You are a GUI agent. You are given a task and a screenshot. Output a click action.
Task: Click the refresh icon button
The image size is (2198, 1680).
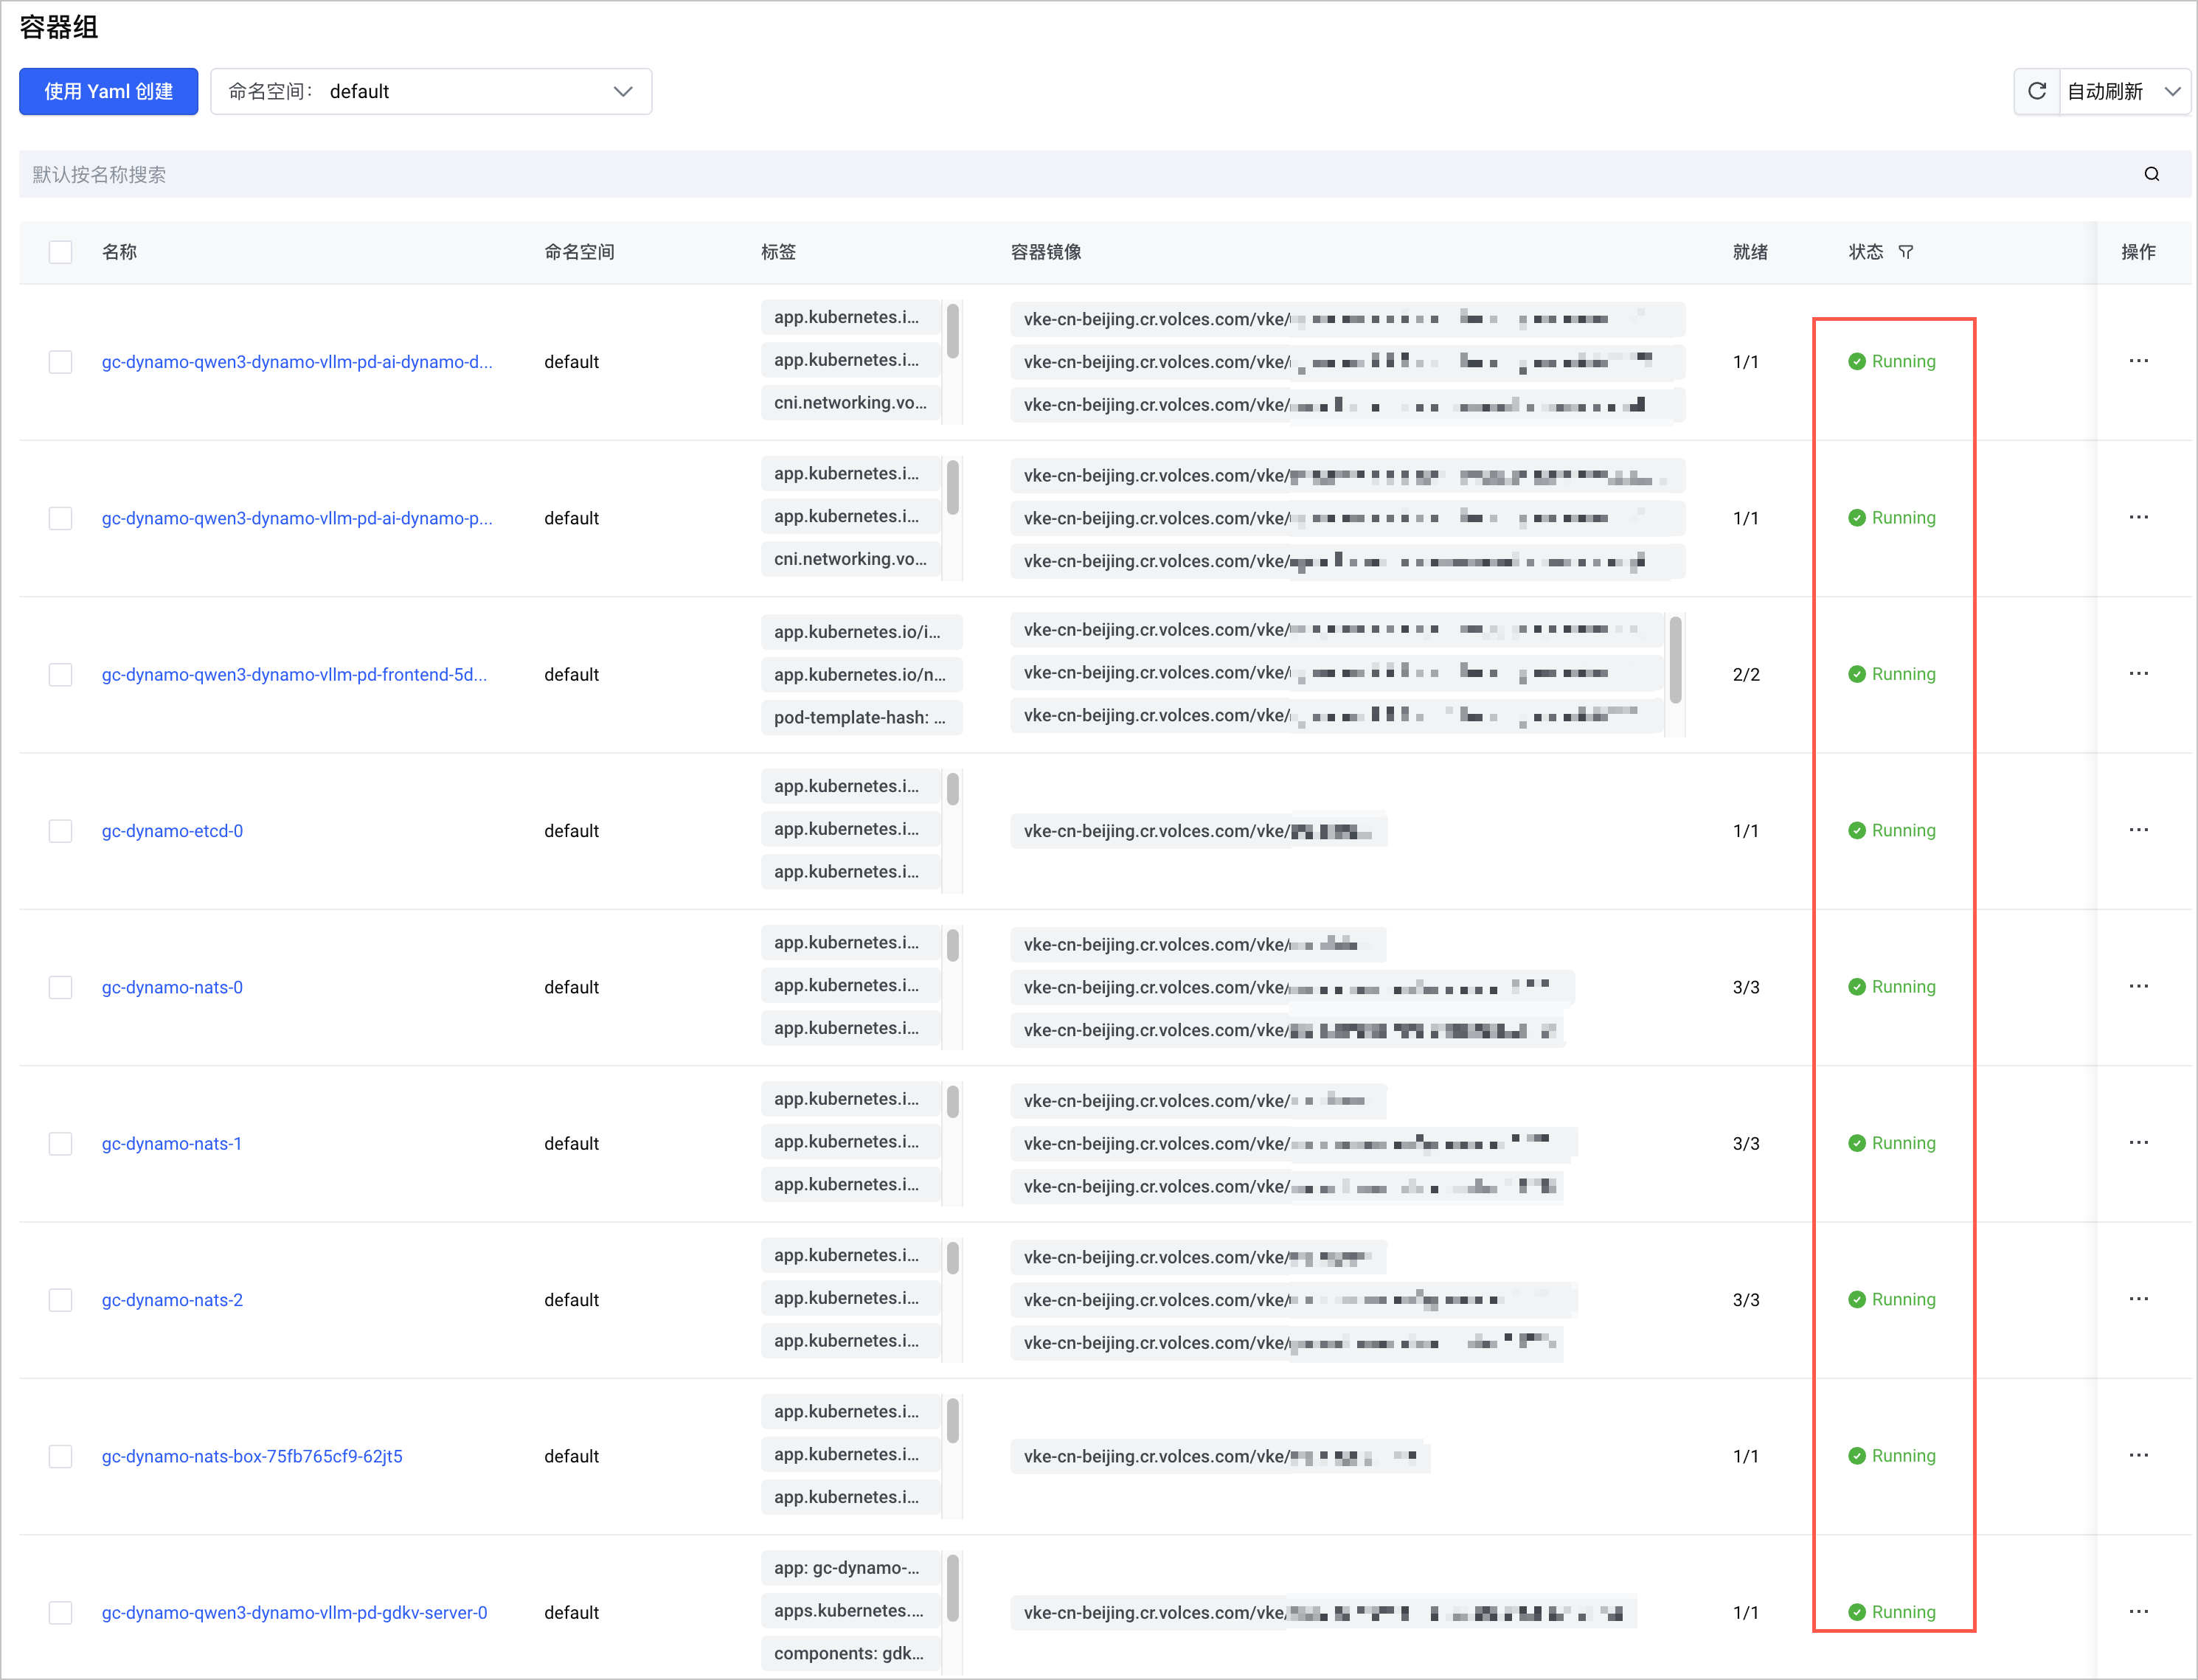tap(2037, 92)
